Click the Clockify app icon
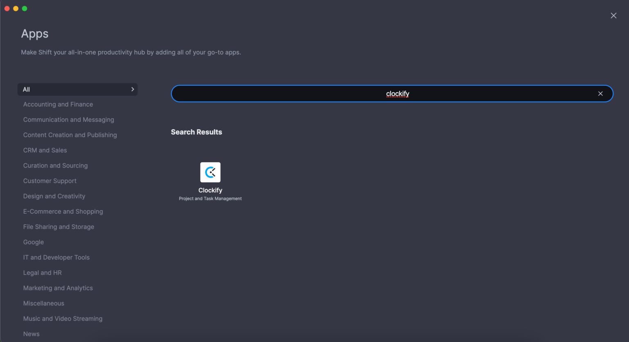The height and width of the screenshot is (342, 629). click(210, 172)
